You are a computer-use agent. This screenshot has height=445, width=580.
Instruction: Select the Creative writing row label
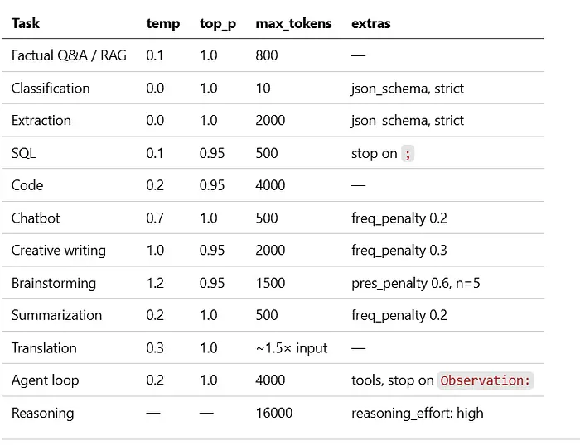point(59,250)
